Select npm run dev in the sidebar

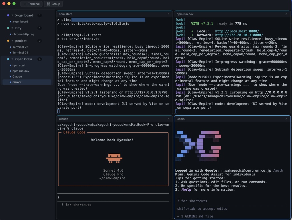[27, 71]
